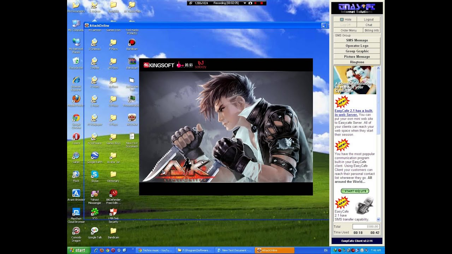
Task: Open the red Bandicam recorder shortcut
Action: coord(132,44)
